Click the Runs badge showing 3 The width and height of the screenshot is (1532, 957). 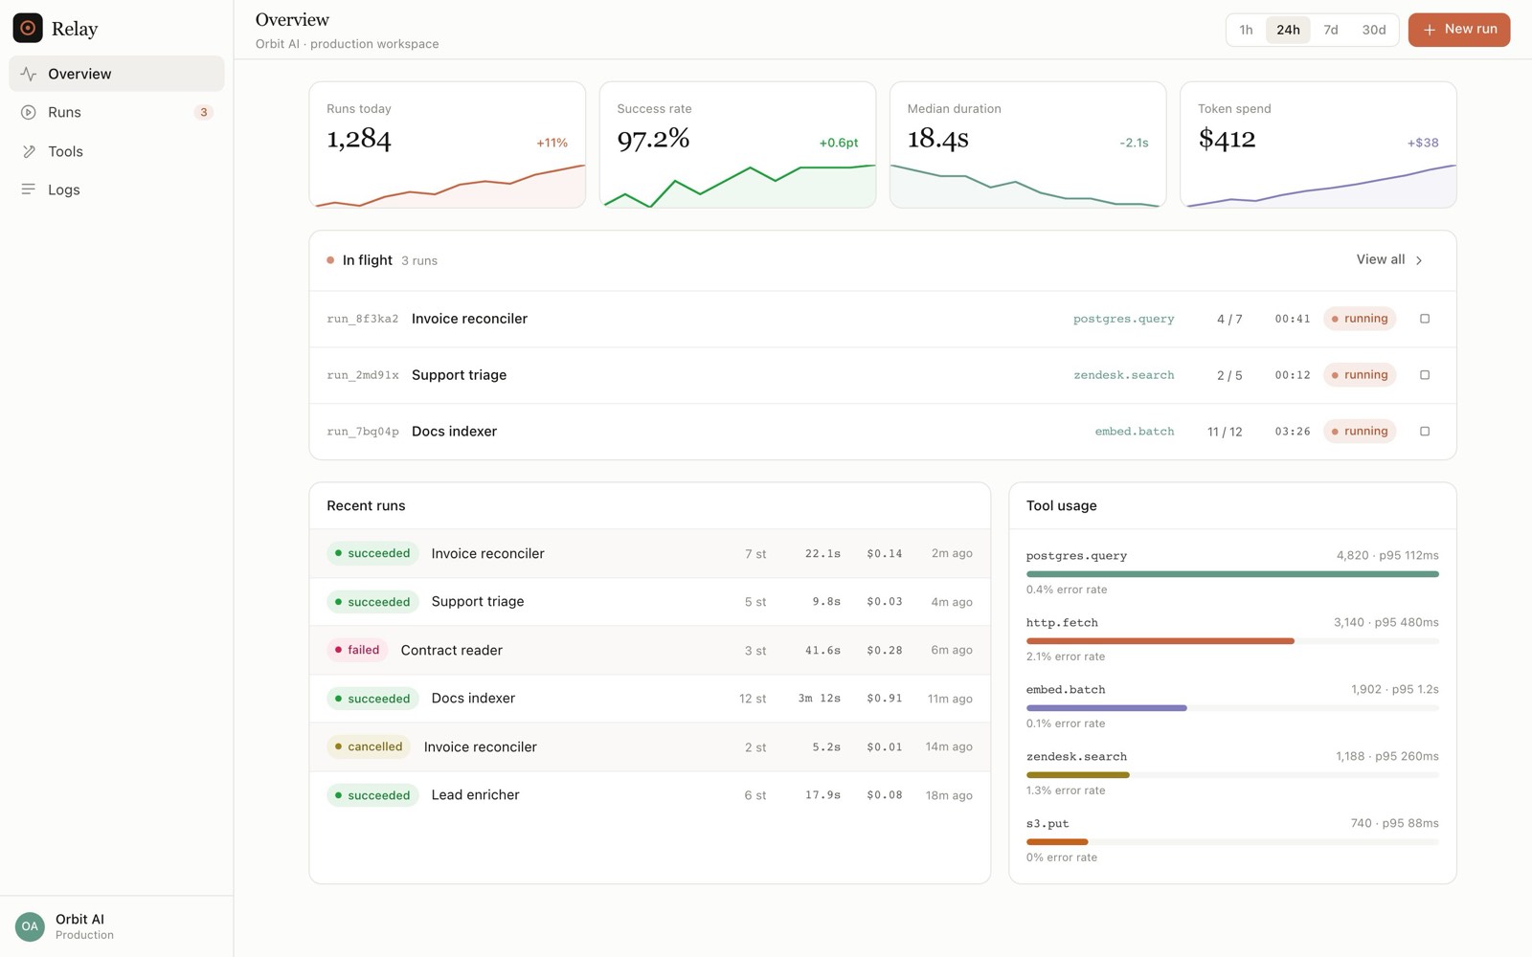(x=203, y=112)
